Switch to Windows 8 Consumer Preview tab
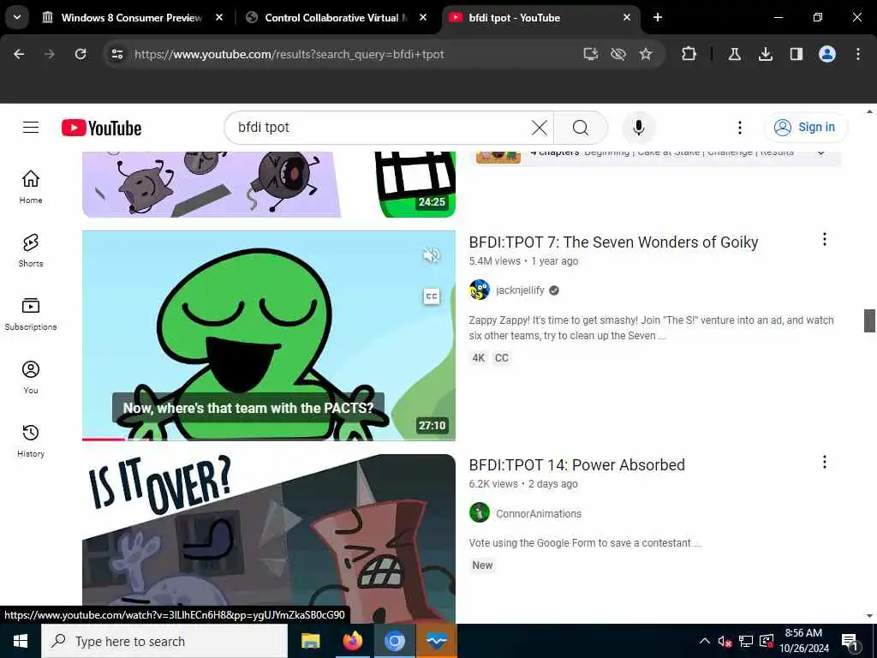Viewport: 877px width, 658px height. pyautogui.click(x=133, y=17)
